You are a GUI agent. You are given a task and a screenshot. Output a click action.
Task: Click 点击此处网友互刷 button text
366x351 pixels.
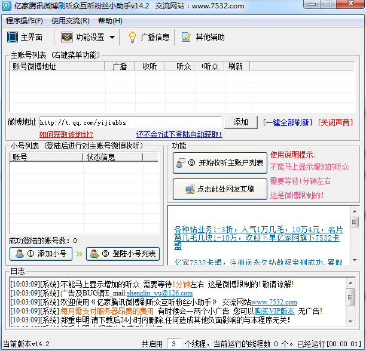coord(225,189)
